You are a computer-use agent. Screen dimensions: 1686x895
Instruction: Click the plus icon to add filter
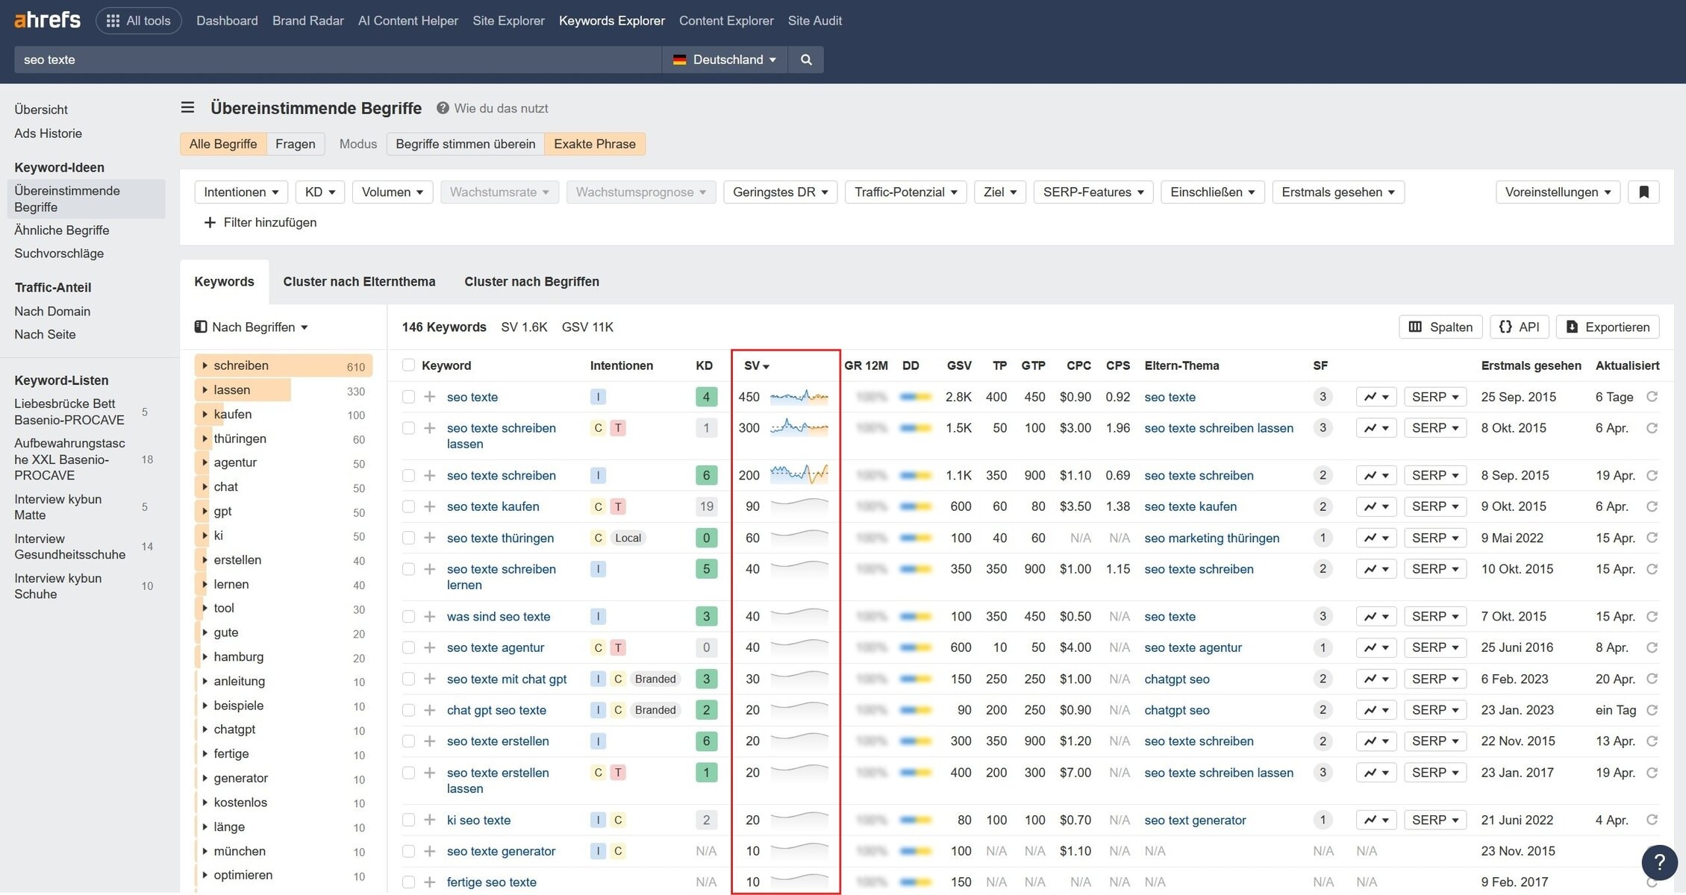pos(210,222)
